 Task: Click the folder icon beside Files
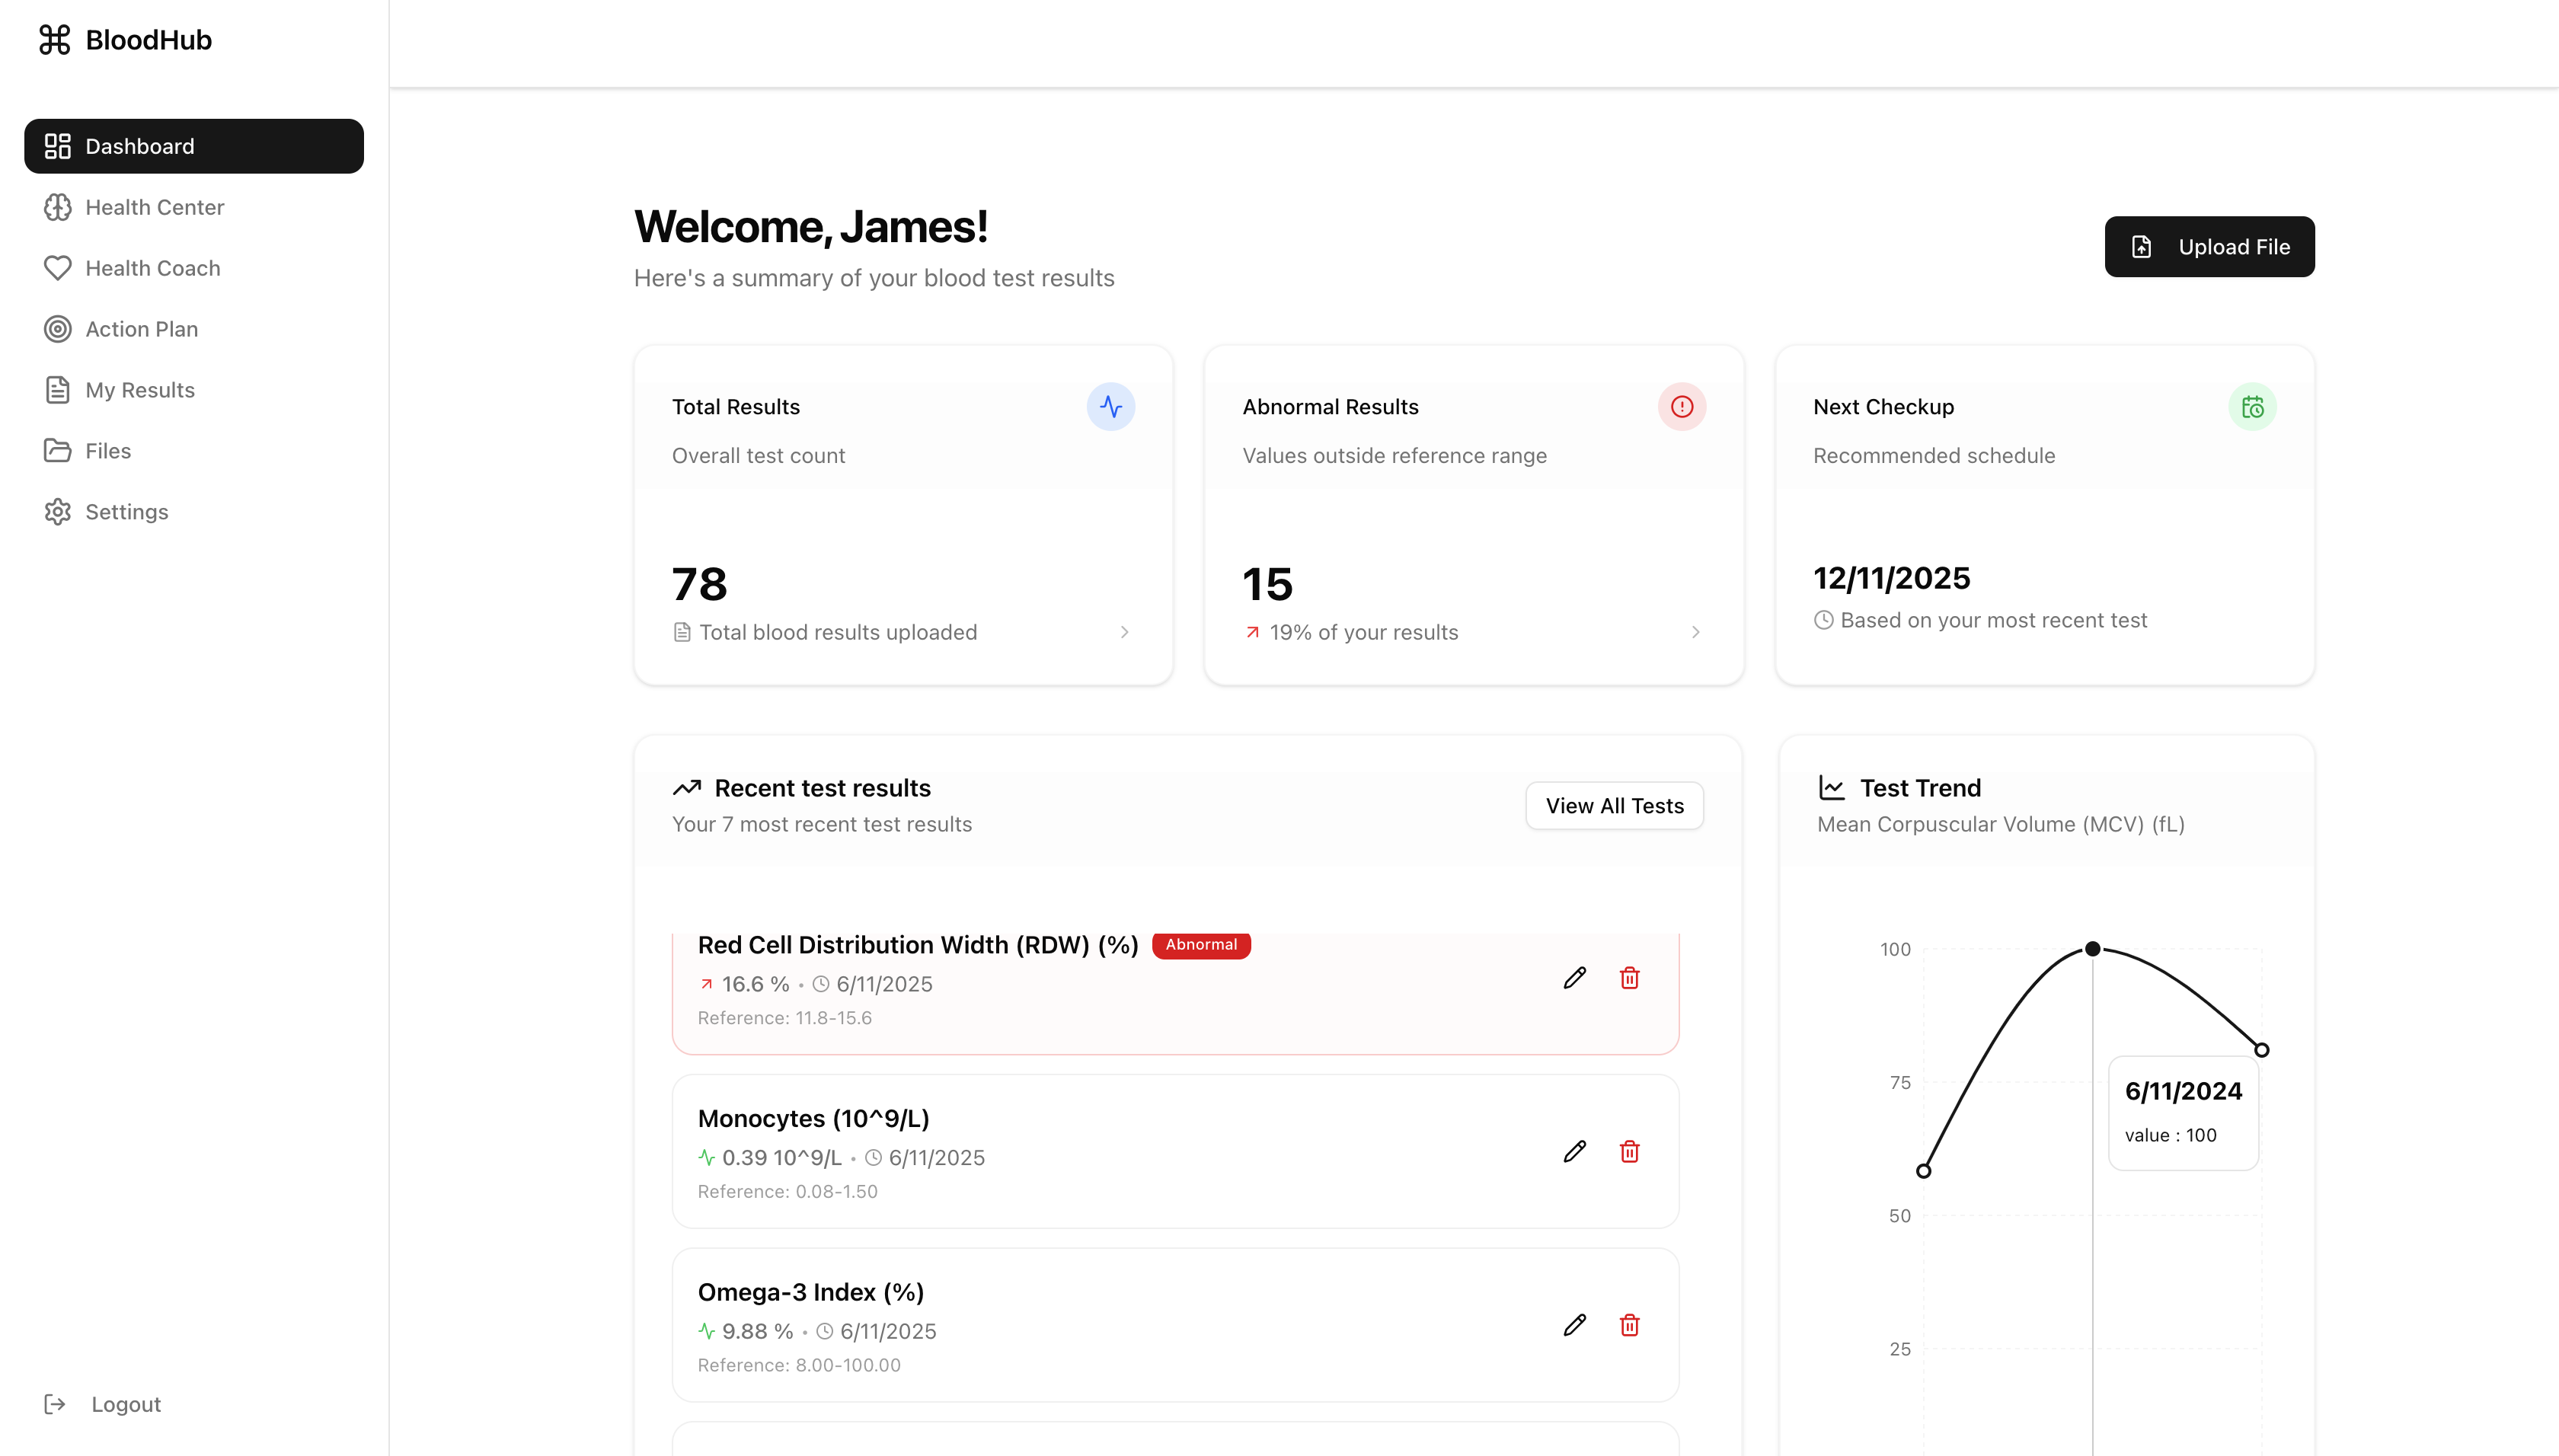coord(58,451)
